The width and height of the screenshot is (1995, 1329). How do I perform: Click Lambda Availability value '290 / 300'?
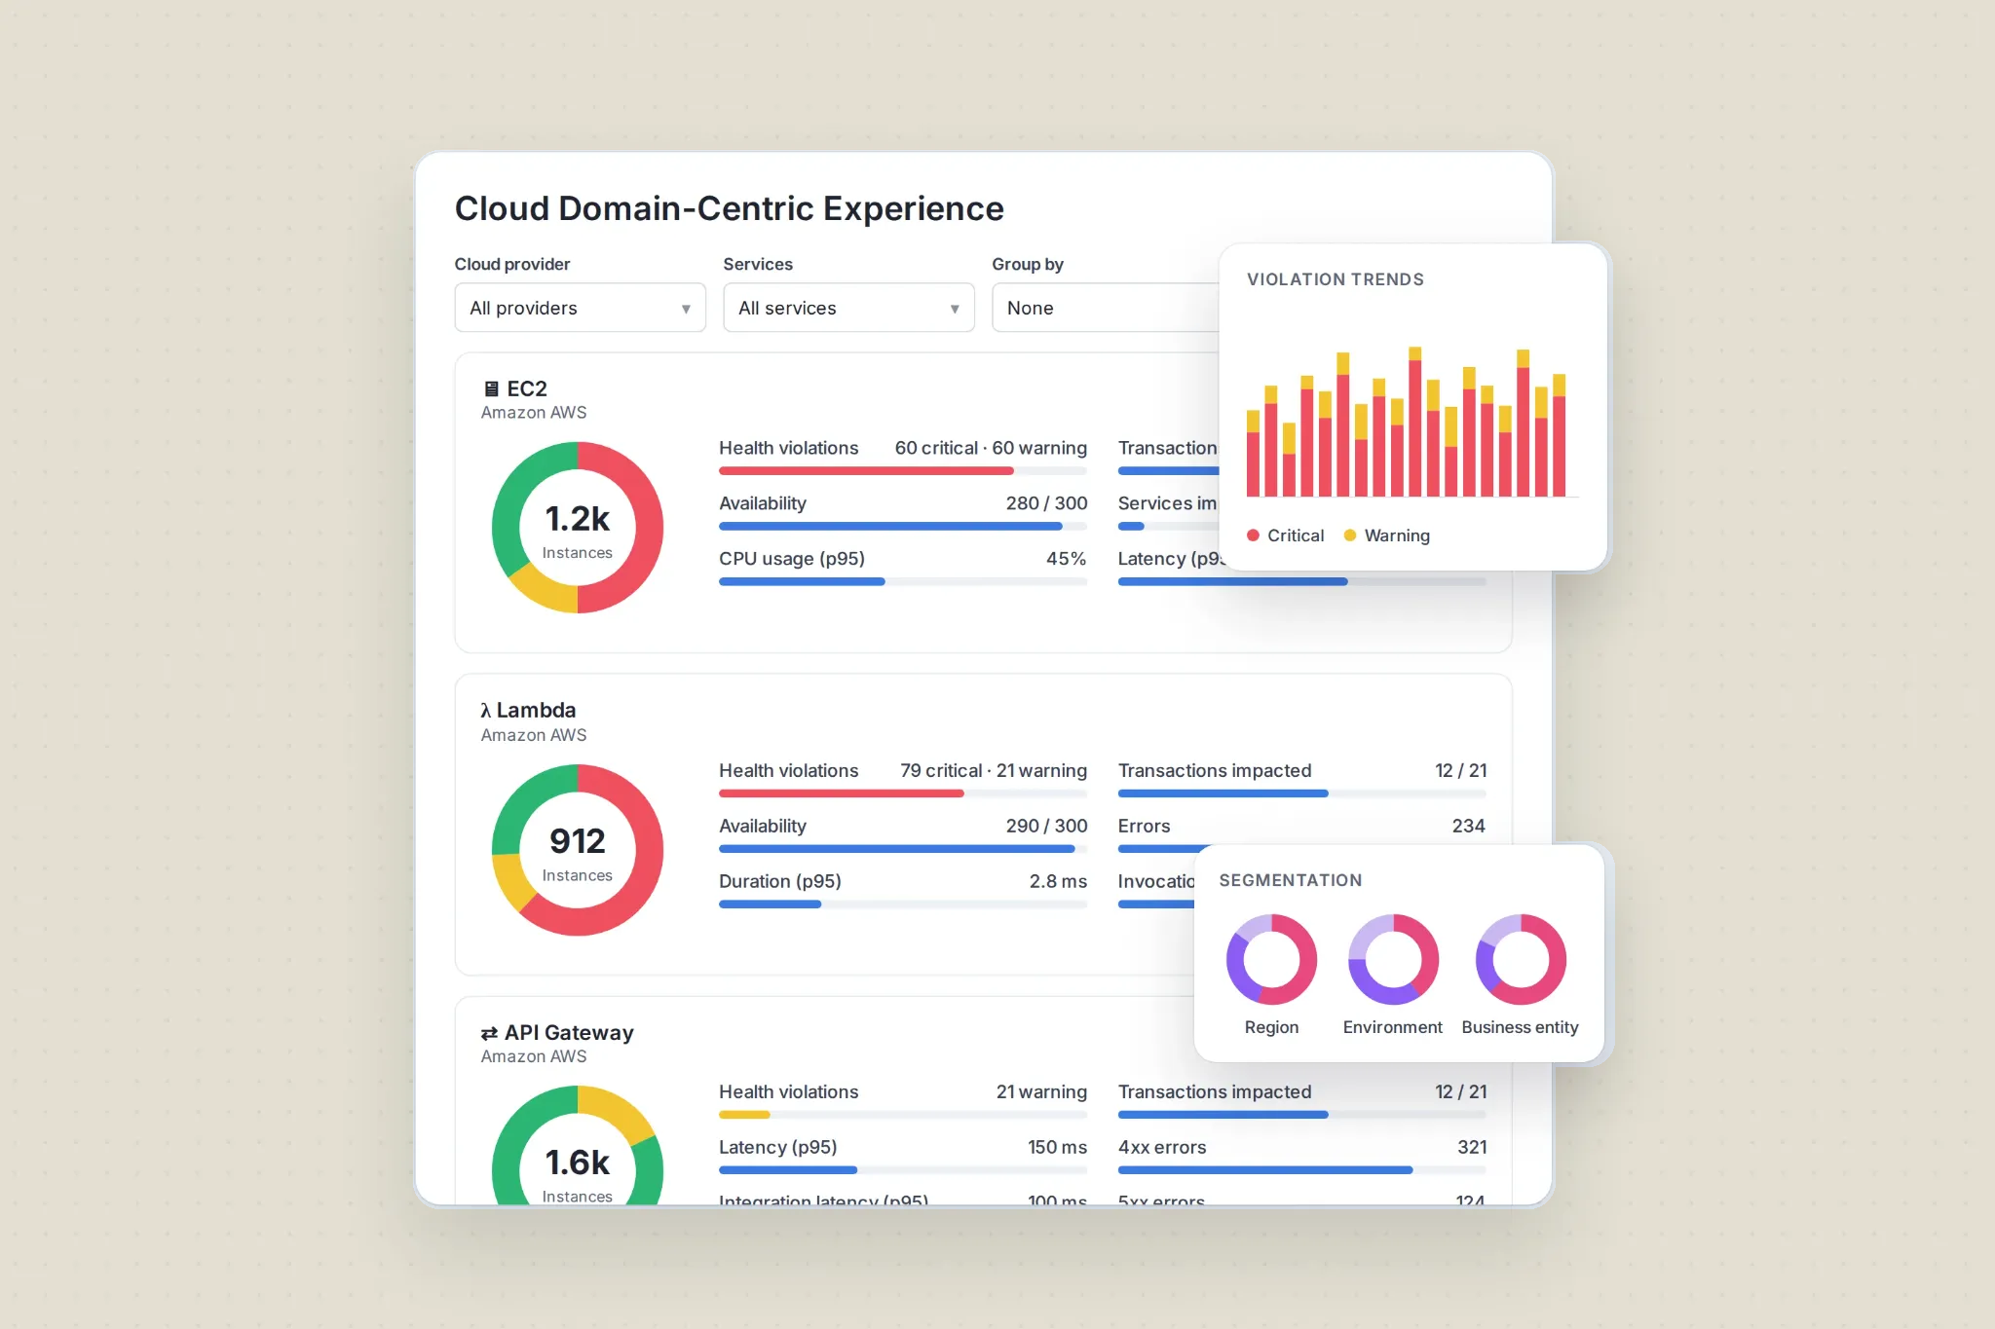1046,826
